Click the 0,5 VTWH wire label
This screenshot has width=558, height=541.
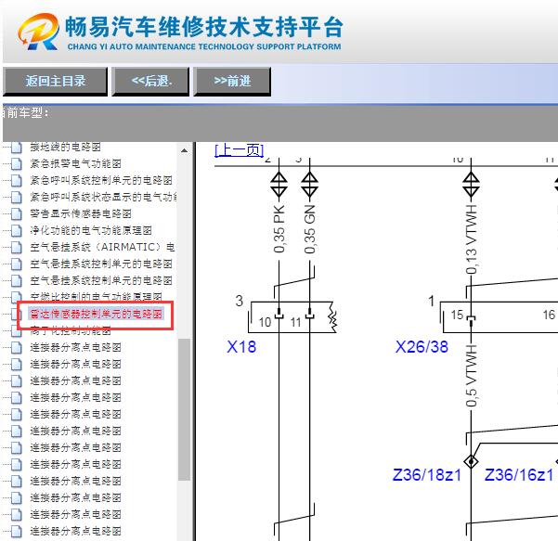point(471,376)
